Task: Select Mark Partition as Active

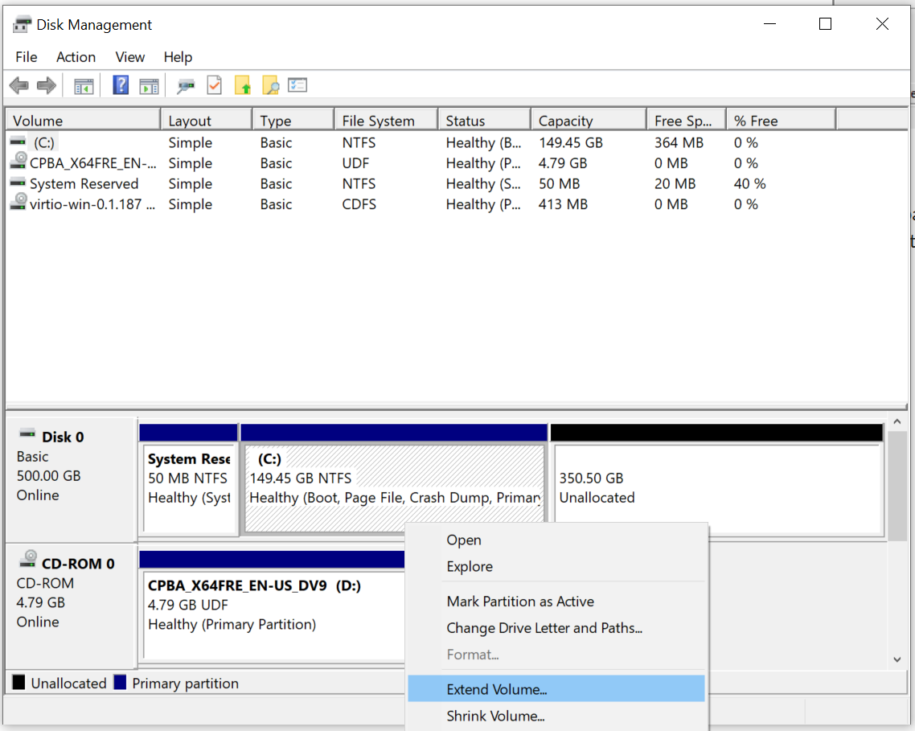Action: pyautogui.click(x=519, y=602)
